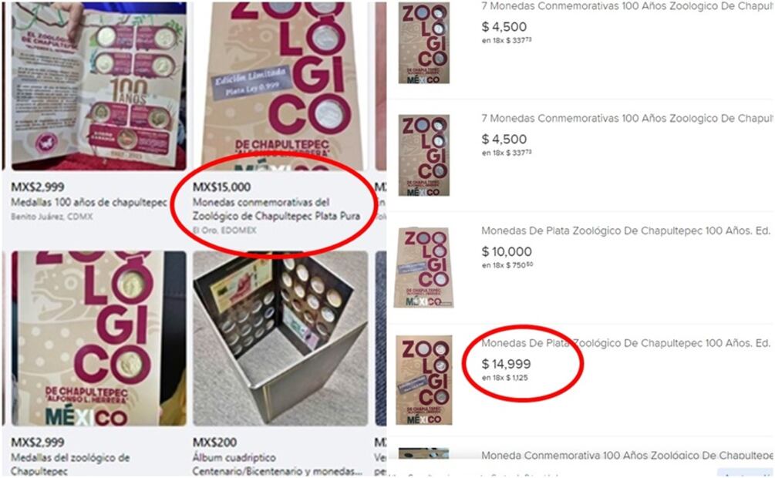Open the $10,000 Monedas De Plata listing title
The height and width of the screenshot is (478, 775).
pos(625,231)
